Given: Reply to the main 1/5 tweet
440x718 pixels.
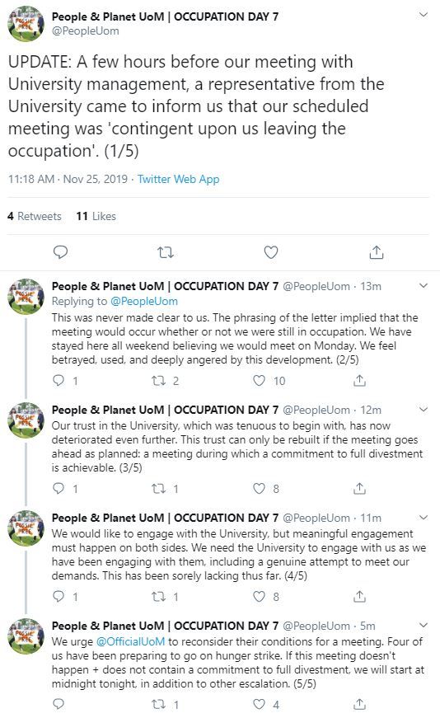Looking at the screenshot, I should pyautogui.click(x=60, y=252).
